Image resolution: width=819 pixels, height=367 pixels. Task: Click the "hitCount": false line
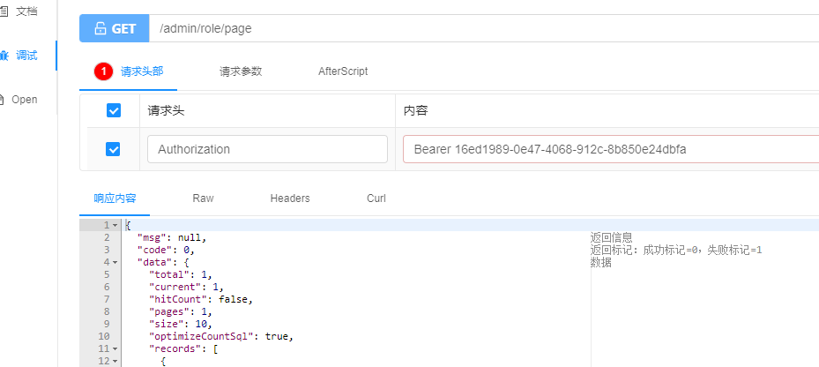(x=201, y=300)
